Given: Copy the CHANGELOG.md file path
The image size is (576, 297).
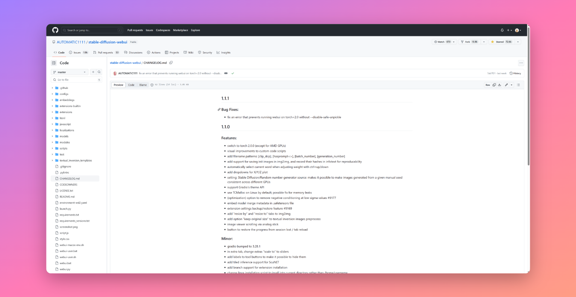Looking at the screenshot, I should click(x=171, y=63).
